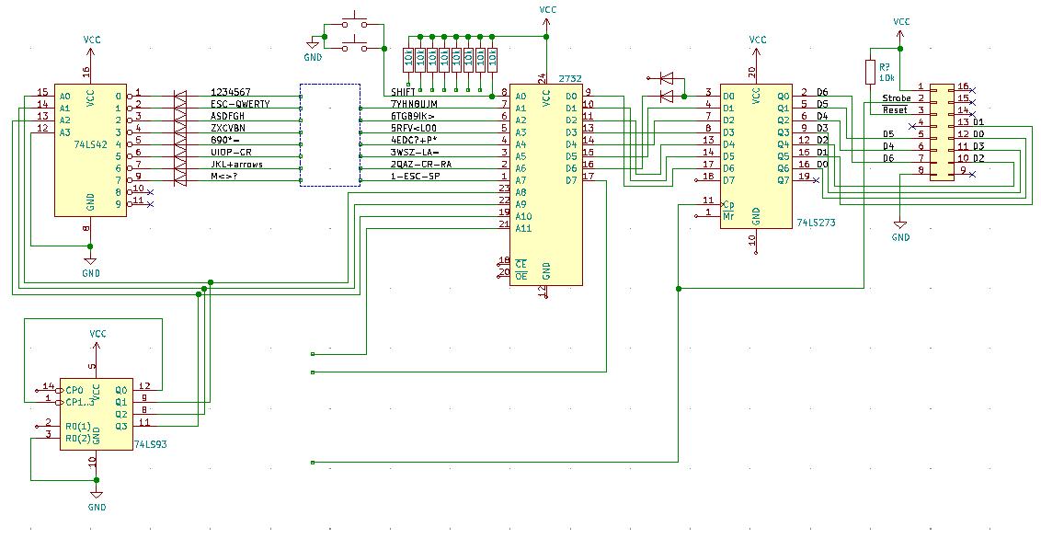Select the R? 10k pull-up resistor

pos(870,73)
